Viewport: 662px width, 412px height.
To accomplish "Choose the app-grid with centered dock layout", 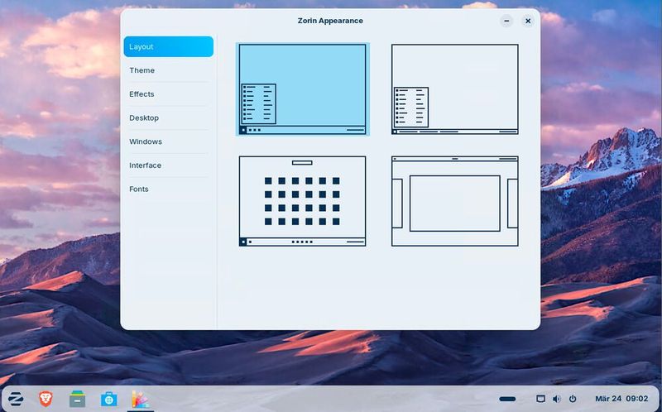I will (302, 201).
